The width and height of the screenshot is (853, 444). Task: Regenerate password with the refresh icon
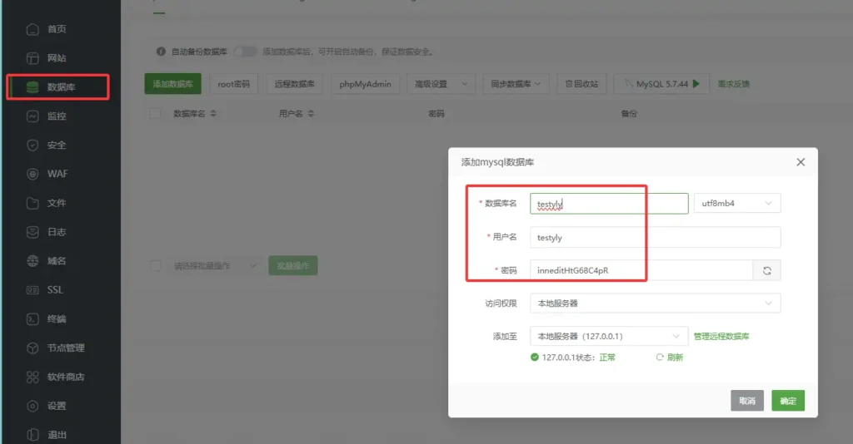coord(766,270)
